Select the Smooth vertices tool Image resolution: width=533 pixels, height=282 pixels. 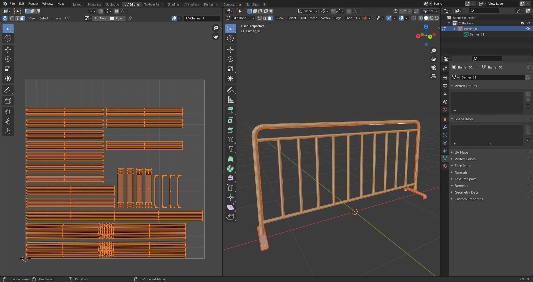pyautogui.click(x=230, y=178)
